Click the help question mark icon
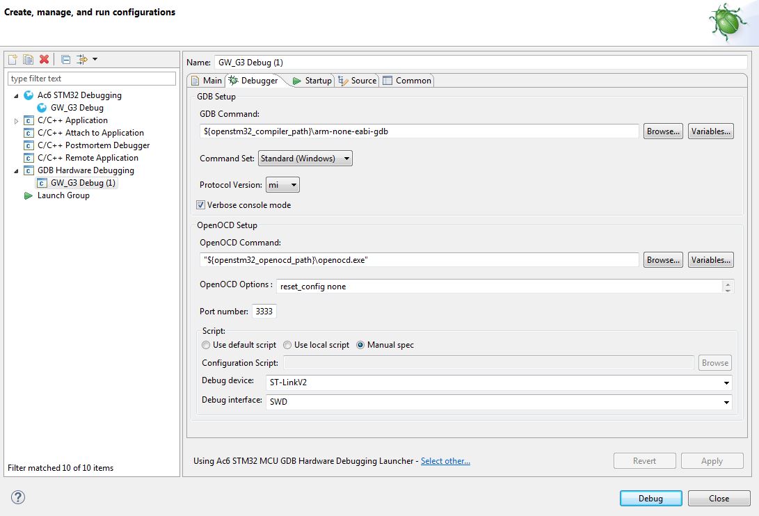 [x=18, y=497]
